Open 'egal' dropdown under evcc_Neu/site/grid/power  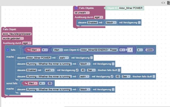coord(27,43)
